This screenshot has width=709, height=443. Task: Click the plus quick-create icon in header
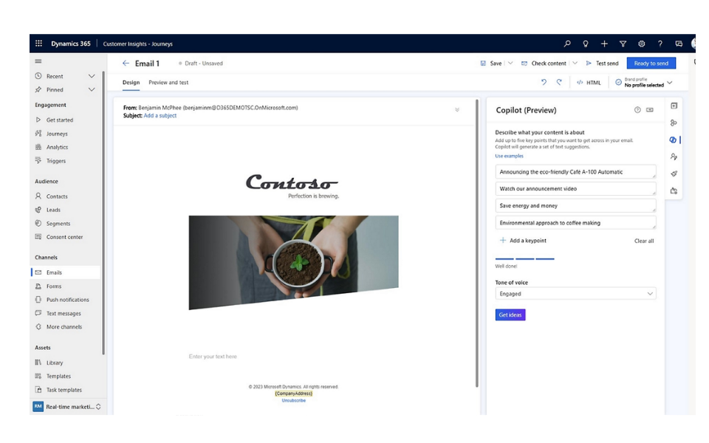tap(604, 44)
